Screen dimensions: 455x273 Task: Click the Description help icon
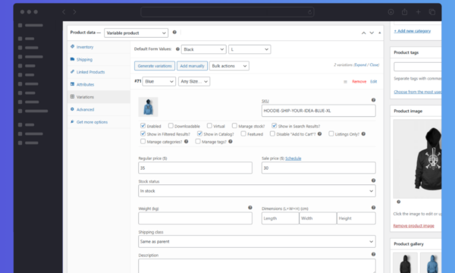[x=373, y=254]
